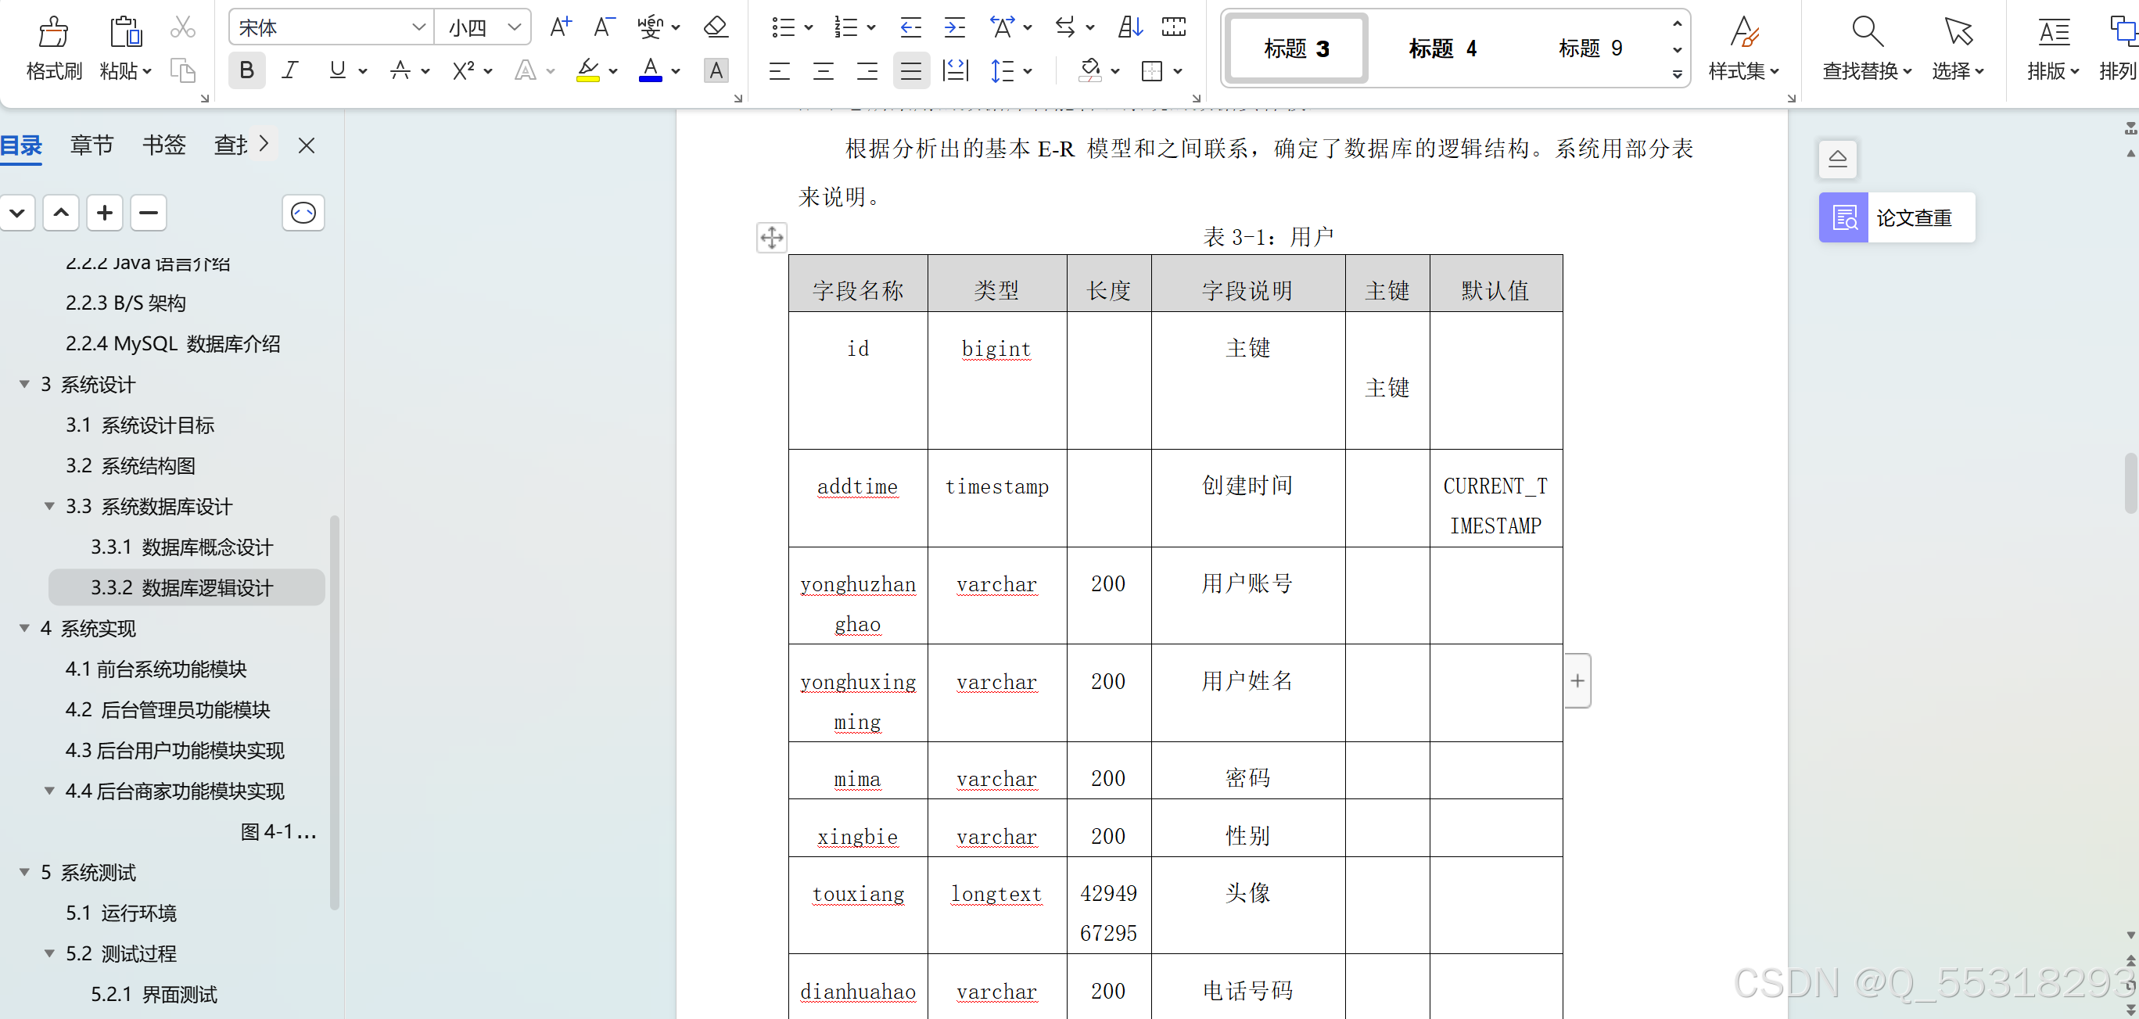
Task: Click the bulleted list icon
Action: coord(783,27)
